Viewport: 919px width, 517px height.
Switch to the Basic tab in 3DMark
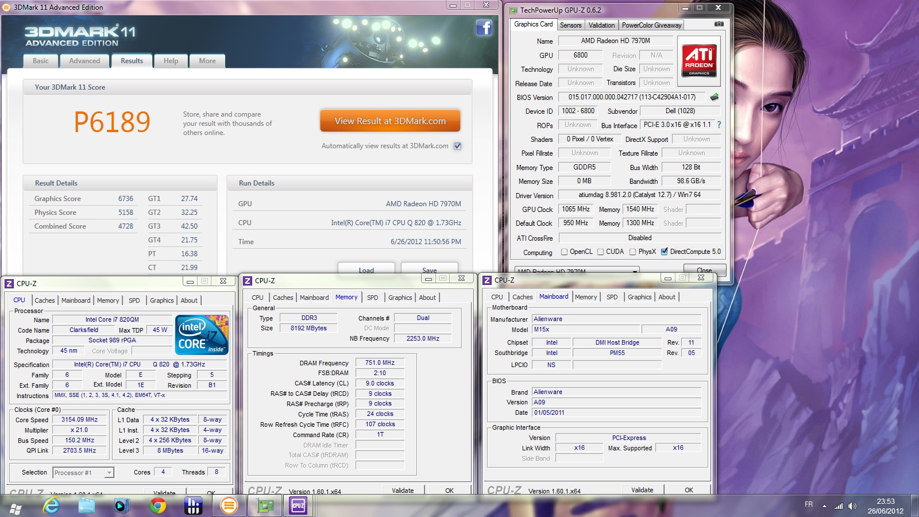pyautogui.click(x=41, y=61)
